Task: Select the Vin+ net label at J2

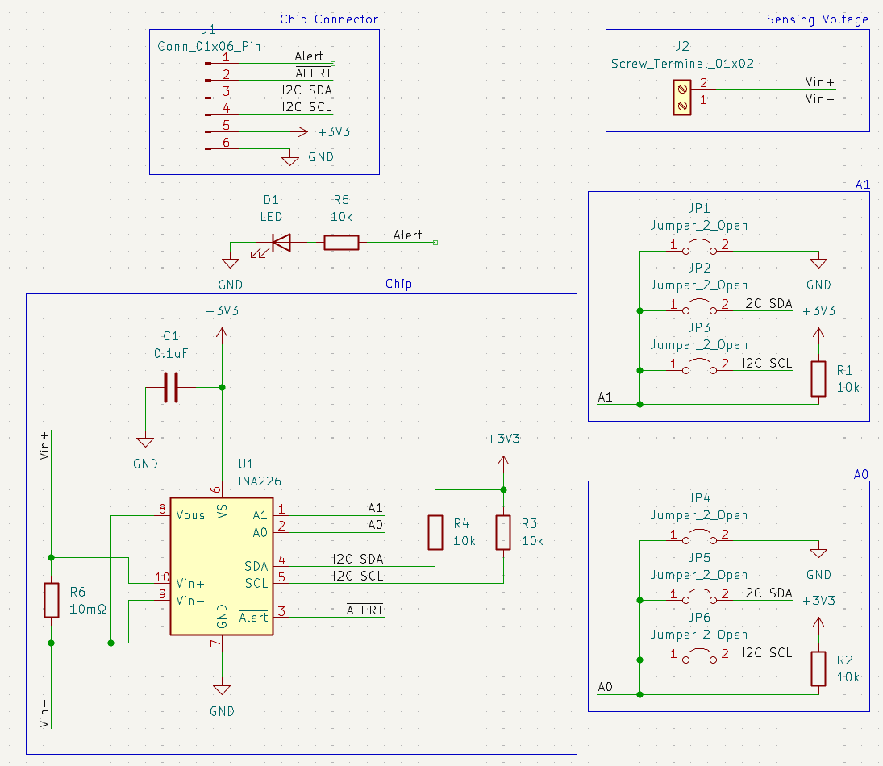Action: (x=820, y=82)
